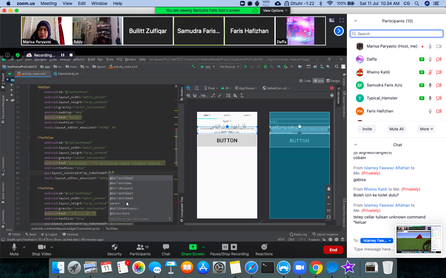Image resolution: width=446 pixels, height=278 pixels.
Task: Sync project with Gradle files icon
Action: click(315, 66)
